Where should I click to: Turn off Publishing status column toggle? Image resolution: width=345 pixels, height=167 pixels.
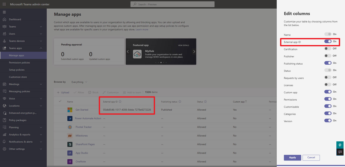click(x=328, y=63)
